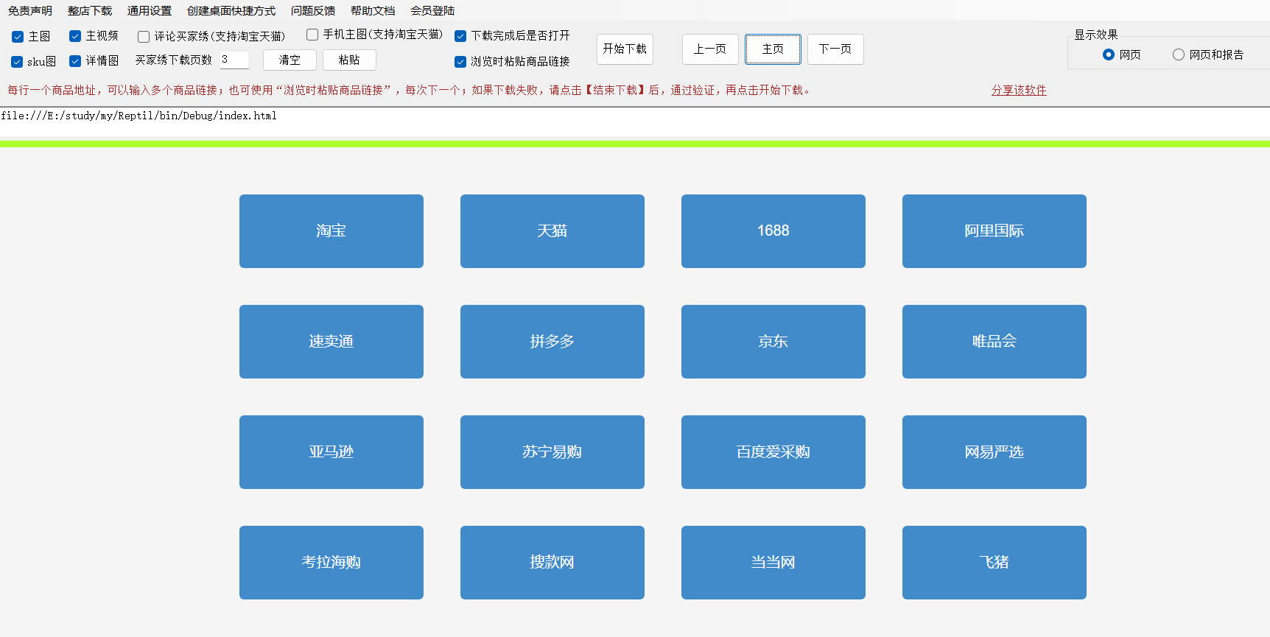The width and height of the screenshot is (1270, 637).
Task: Uncheck the sku图 checkbox
Action: pyautogui.click(x=17, y=62)
